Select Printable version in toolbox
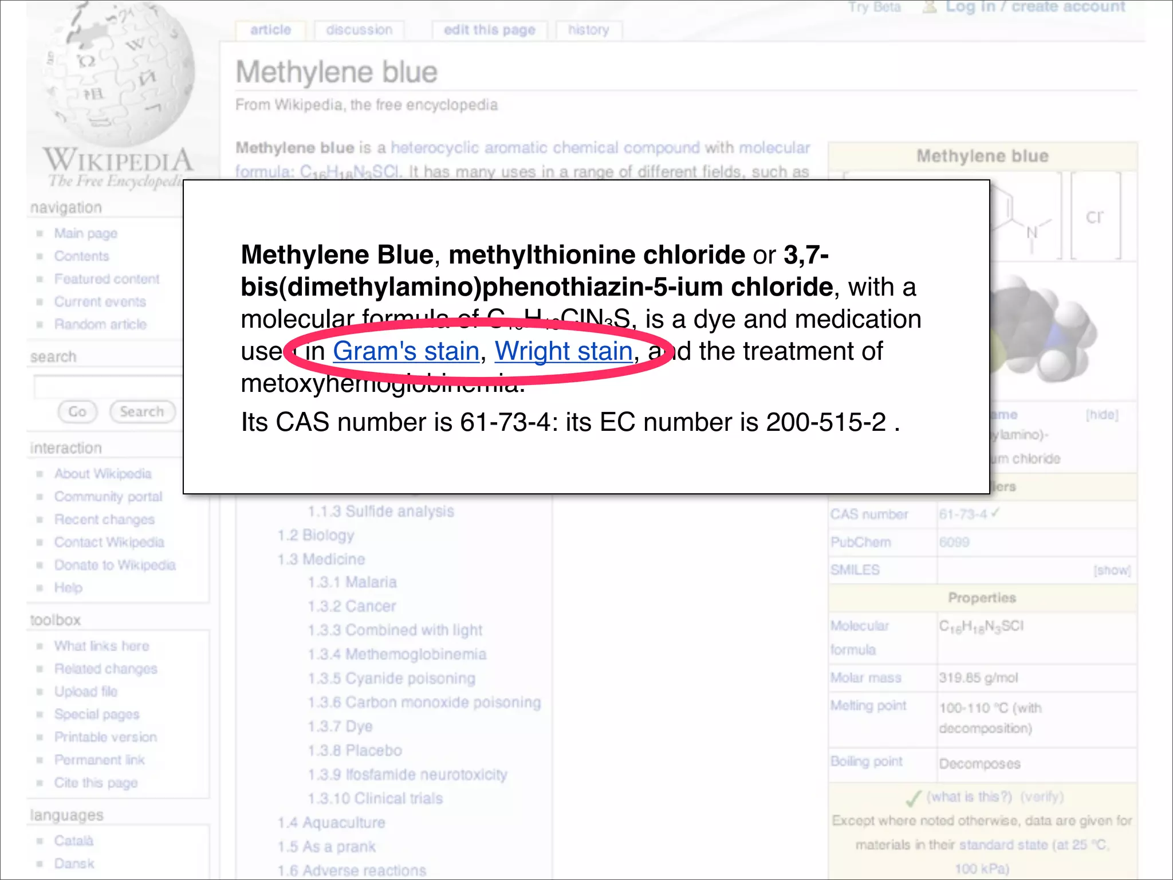This screenshot has width=1173, height=880. 105,737
